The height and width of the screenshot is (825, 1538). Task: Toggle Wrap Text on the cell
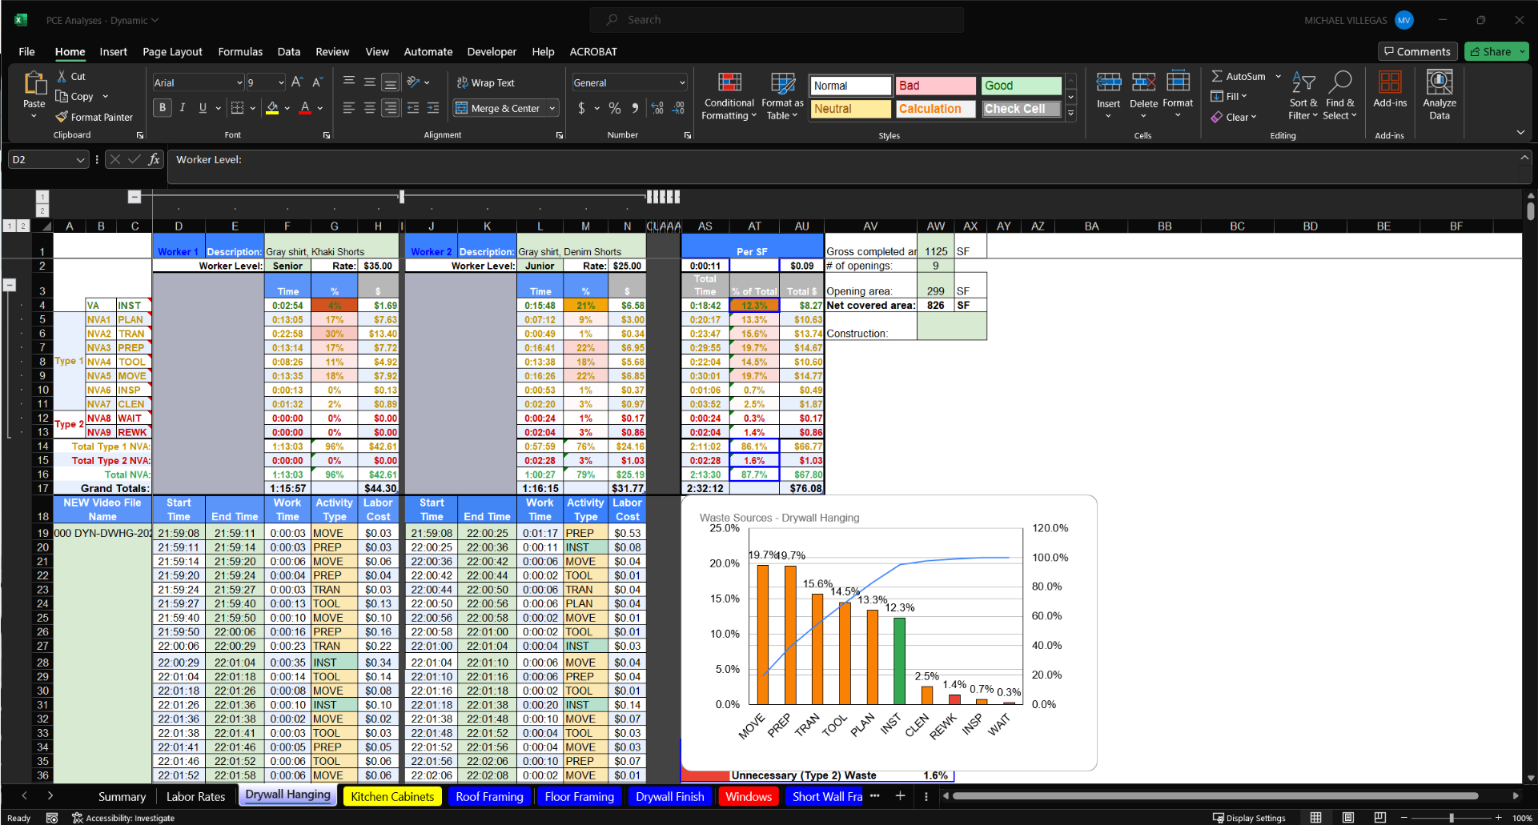(x=485, y=82)
